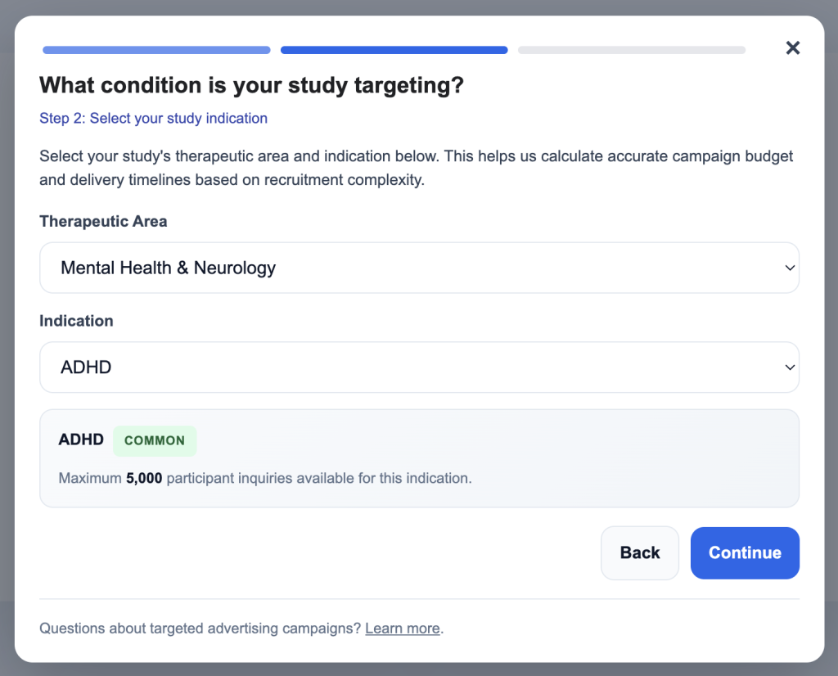Click the first completed progress bar segment
The image size is (838, 676).
(155, 50)
